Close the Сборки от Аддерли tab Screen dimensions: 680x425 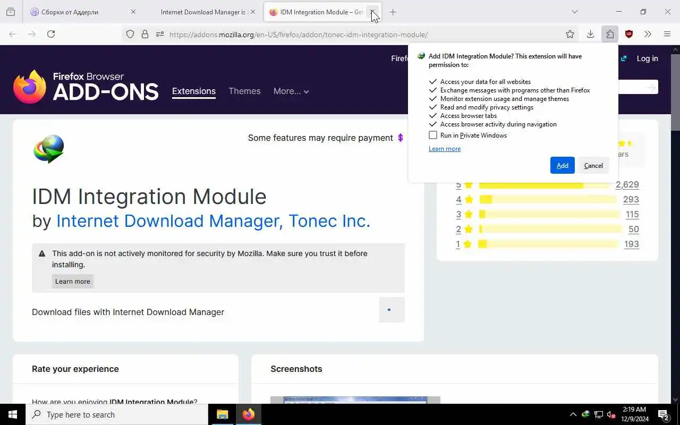(x=133, y=12)
